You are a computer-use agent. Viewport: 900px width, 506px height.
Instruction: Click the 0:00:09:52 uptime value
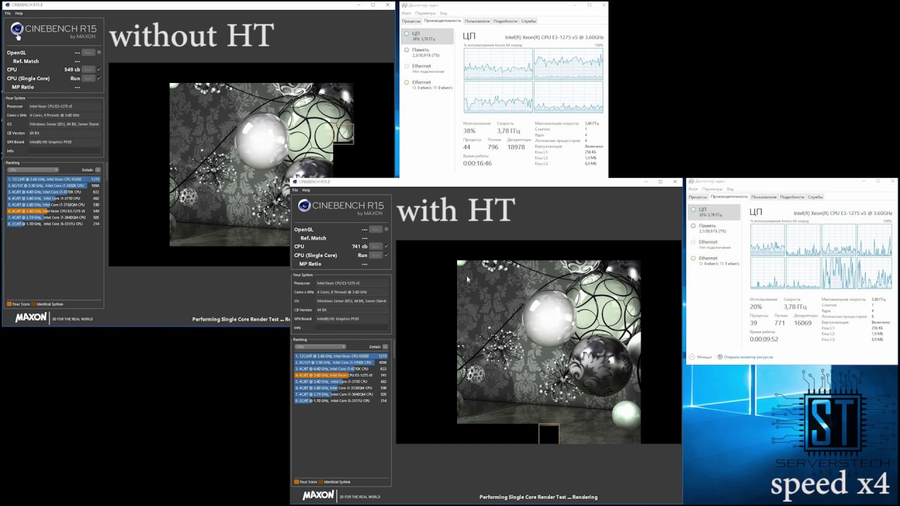click(764, 339)
